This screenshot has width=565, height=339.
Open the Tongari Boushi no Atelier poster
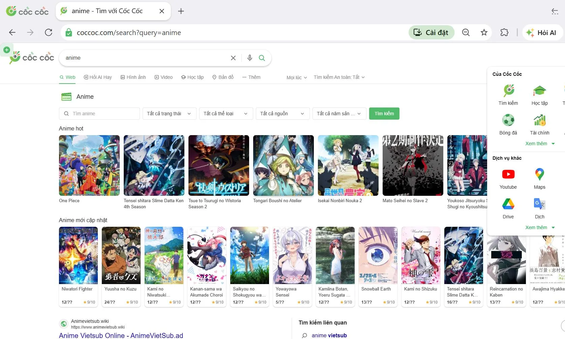point(284,165)
